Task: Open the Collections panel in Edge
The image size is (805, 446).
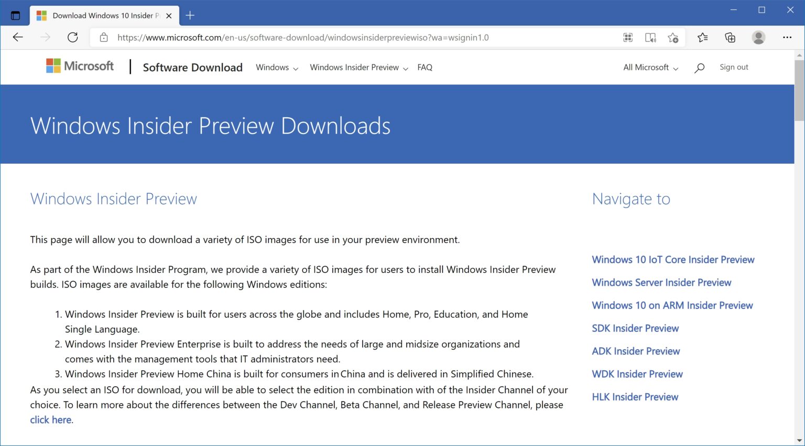Action: coord(730,37)
